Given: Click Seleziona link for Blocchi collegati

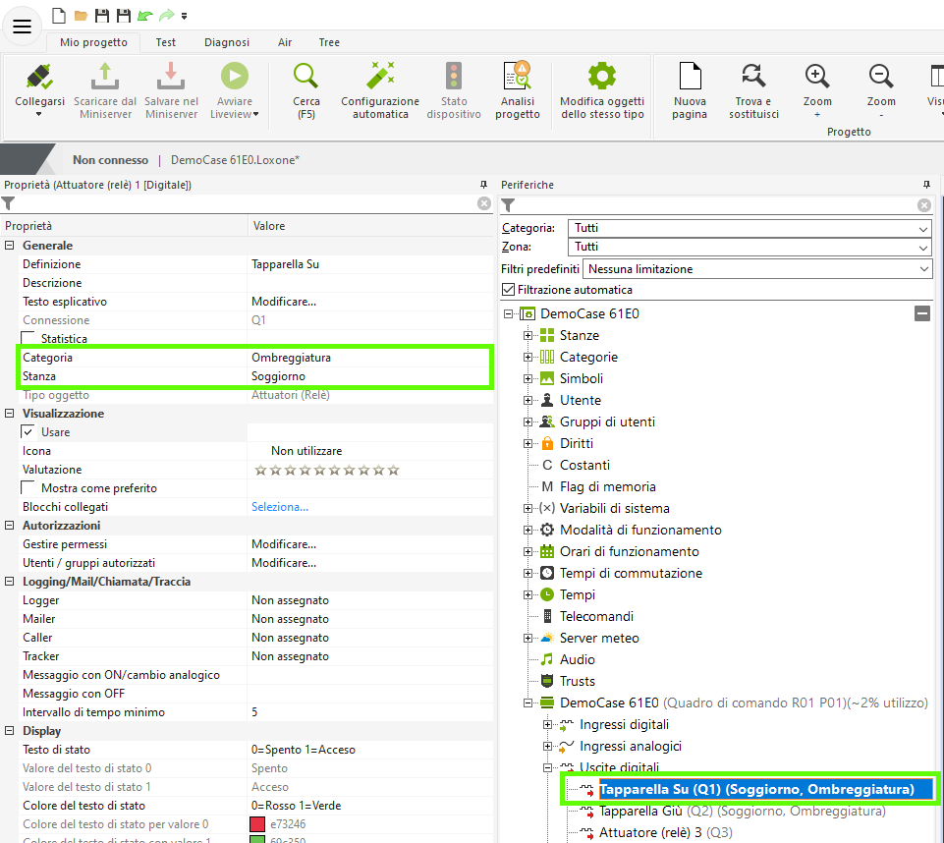Looking at the screenshot, I should point(280,507).
